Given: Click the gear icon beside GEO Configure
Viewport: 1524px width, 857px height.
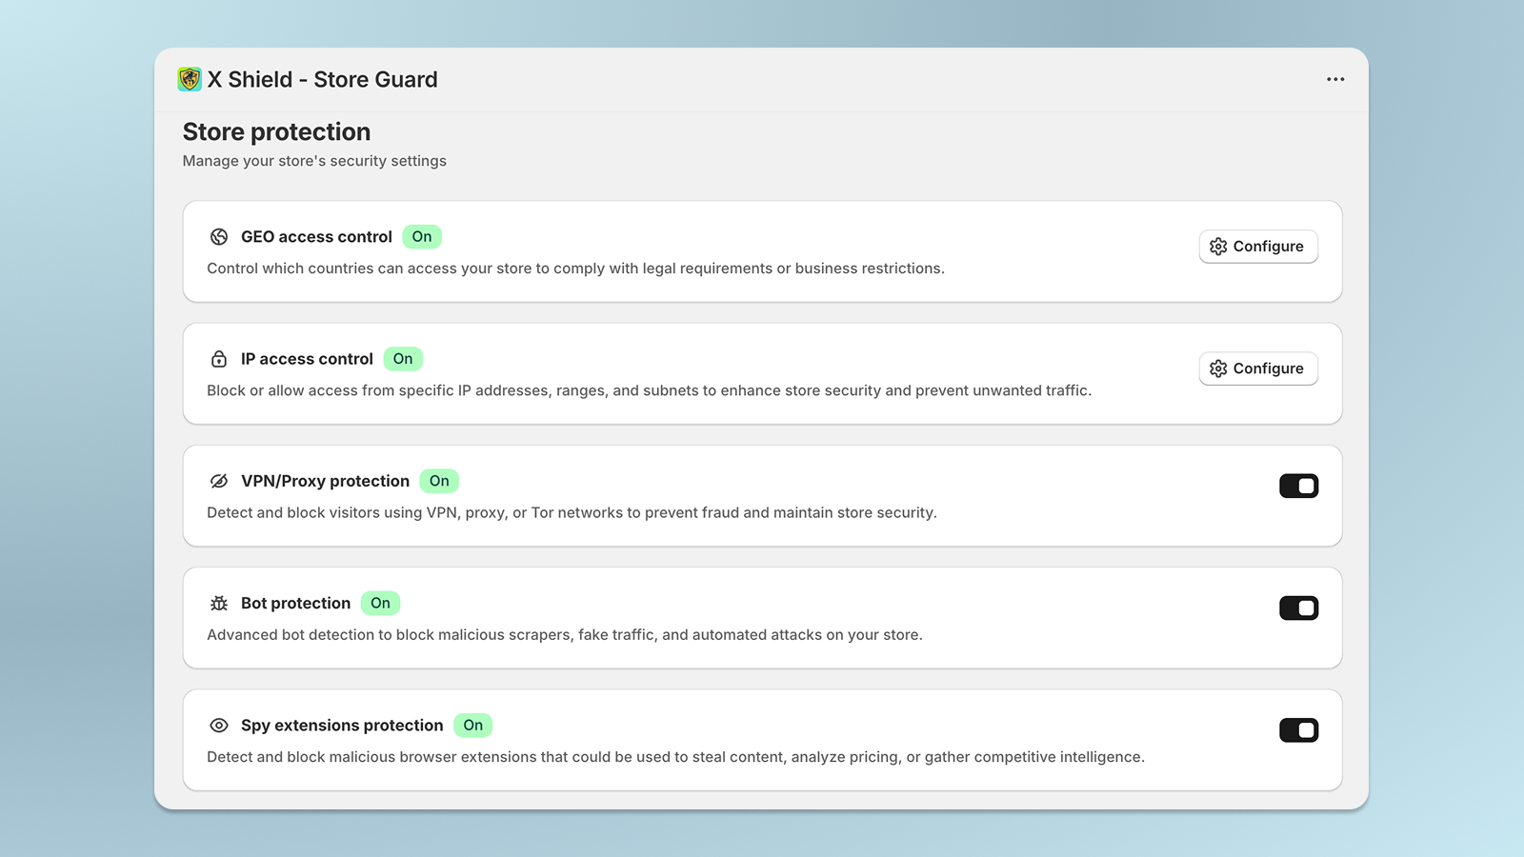Looking at the screenshot, I should pos(1218,246).
